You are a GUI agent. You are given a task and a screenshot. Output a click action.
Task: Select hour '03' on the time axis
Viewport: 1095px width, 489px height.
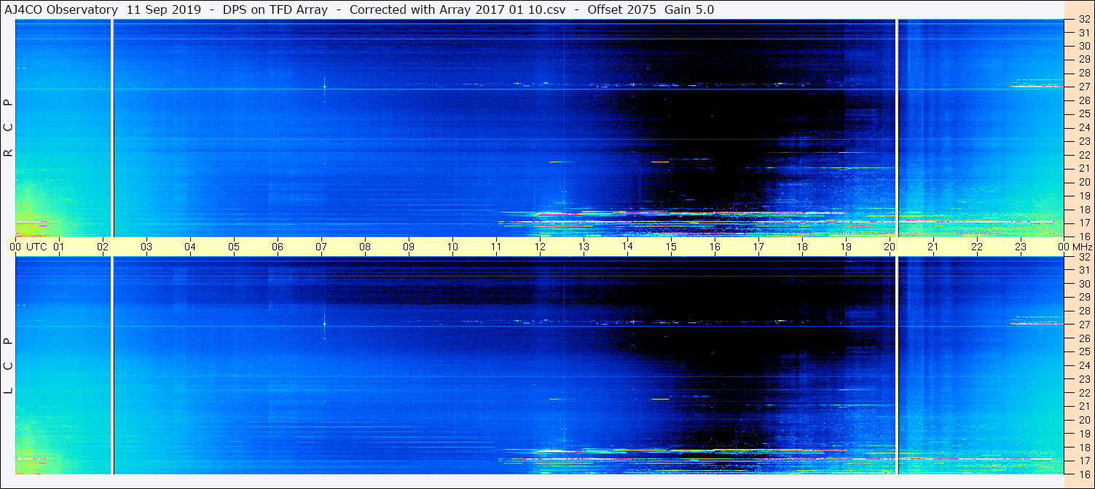pos(146,247)
